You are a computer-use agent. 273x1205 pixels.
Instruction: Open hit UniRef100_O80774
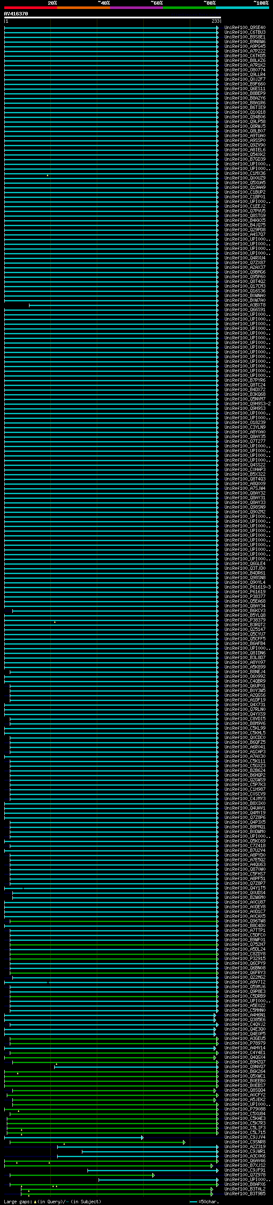point(245,70)
